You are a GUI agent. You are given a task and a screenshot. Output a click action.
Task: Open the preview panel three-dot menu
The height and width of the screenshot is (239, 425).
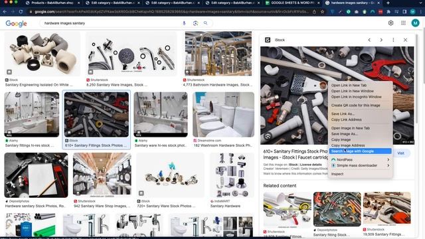click(x=393, y=40)
